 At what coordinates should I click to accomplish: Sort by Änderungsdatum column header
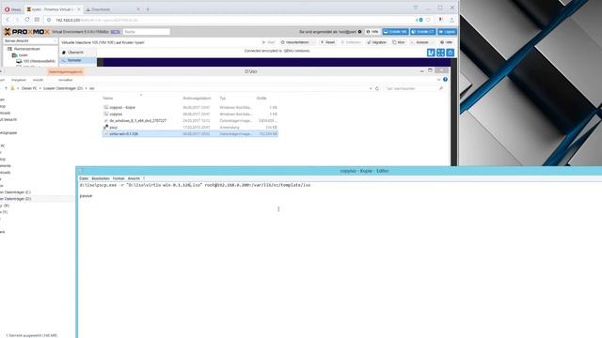tap(197, 99)
